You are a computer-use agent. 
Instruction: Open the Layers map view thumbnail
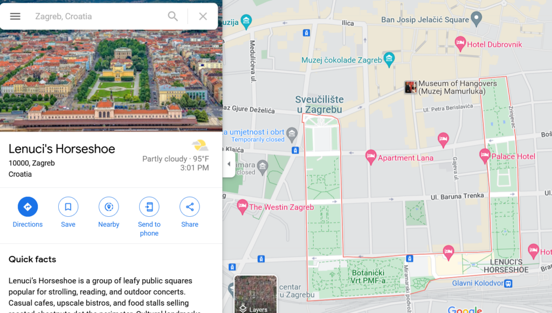pyautogui.click(x=256, y=294)
